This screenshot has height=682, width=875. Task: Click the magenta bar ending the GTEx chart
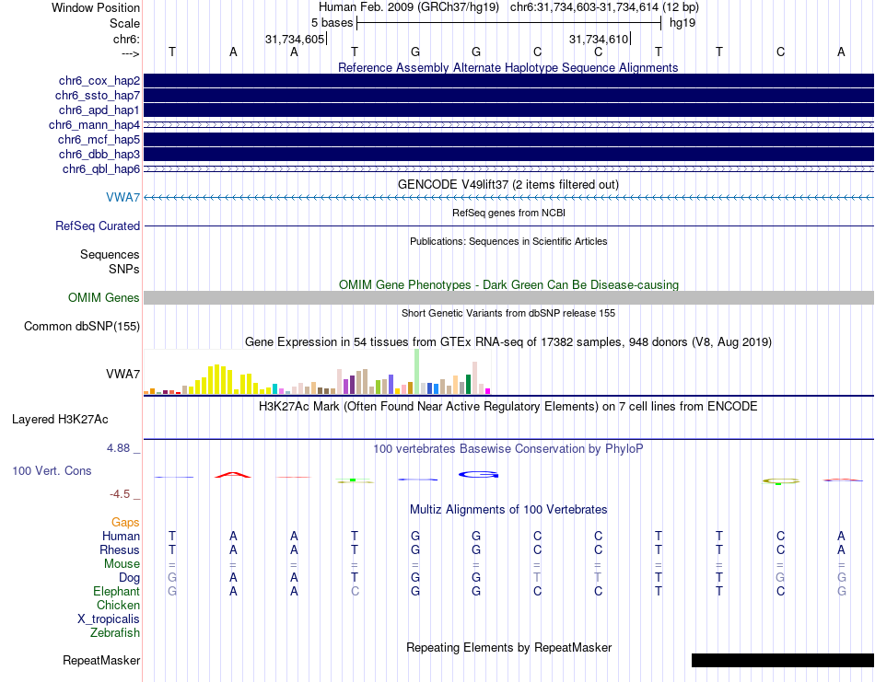[488, 391]
